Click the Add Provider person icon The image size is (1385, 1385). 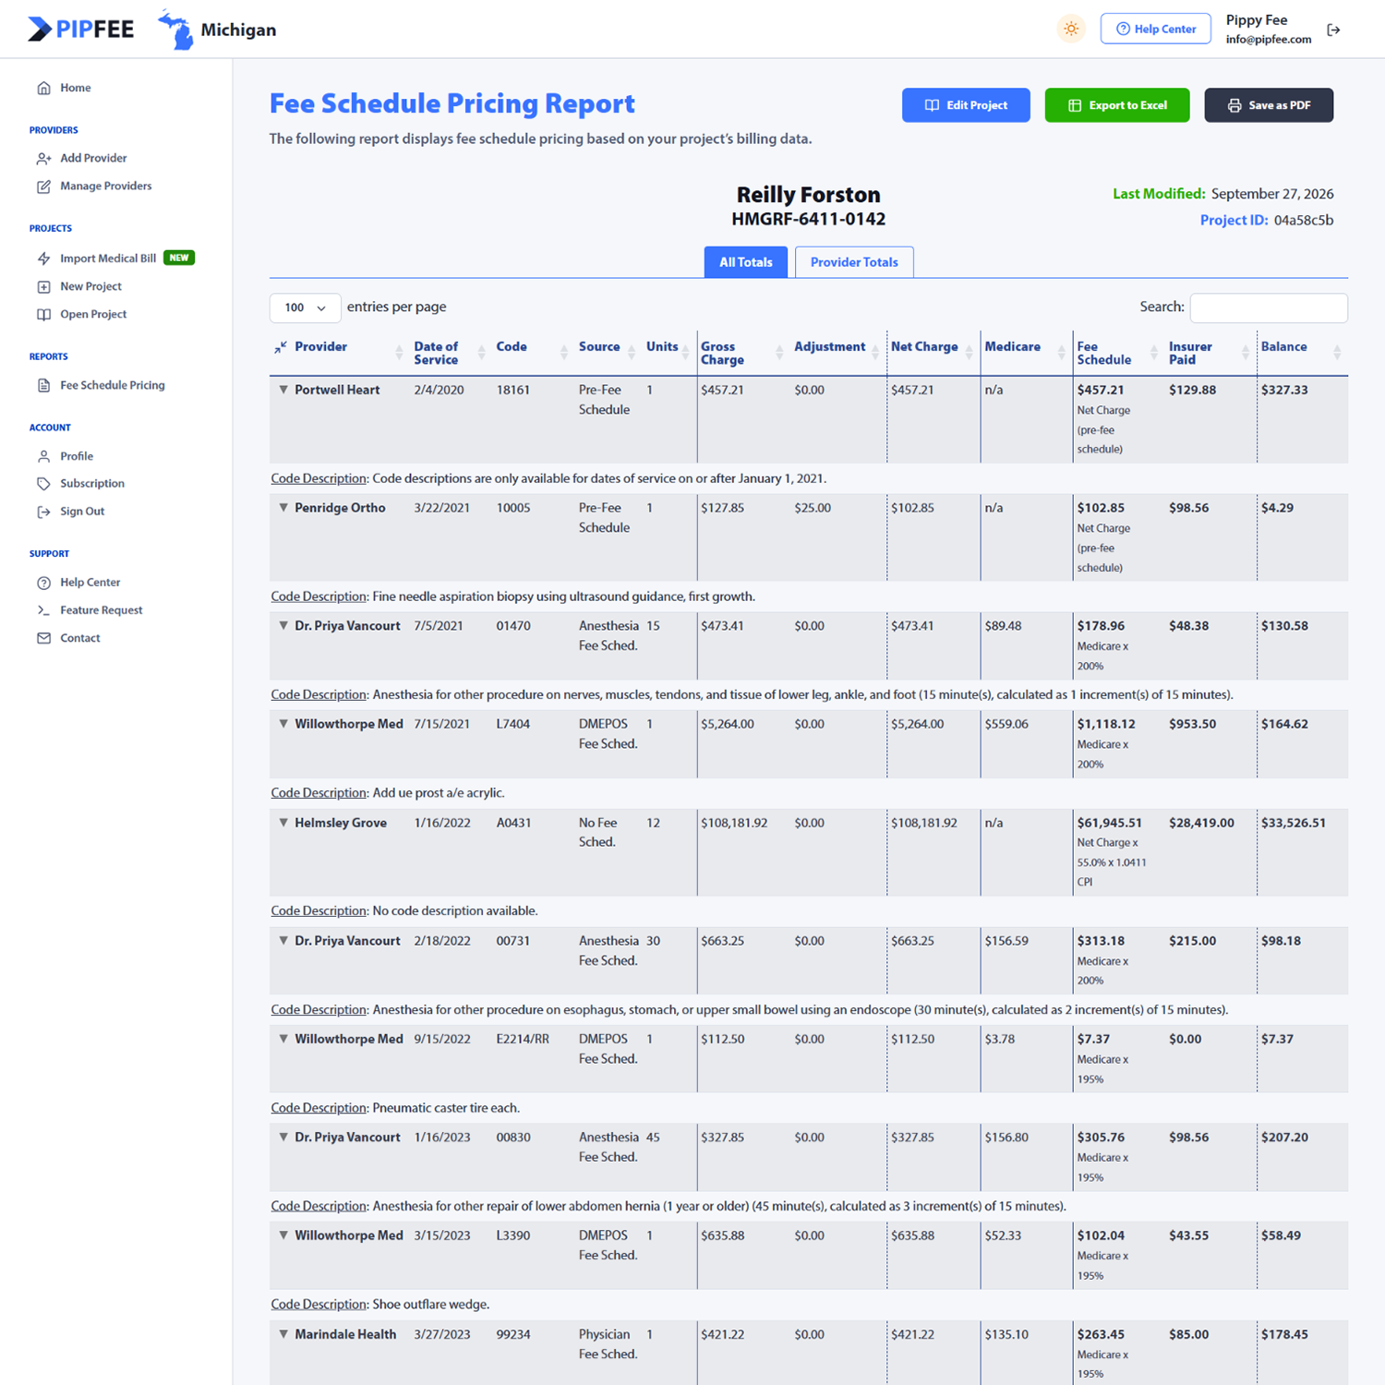pos(43,158)
